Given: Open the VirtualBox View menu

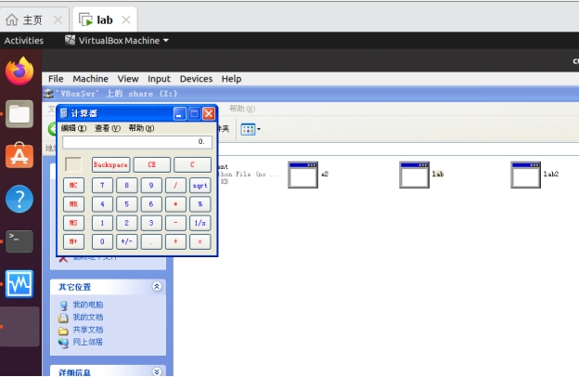Looking at the screenshot, I should (128, 79).
